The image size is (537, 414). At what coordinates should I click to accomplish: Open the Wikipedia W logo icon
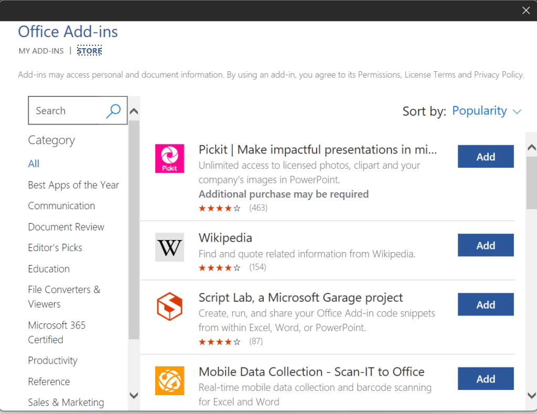click(x=169, y=247)
